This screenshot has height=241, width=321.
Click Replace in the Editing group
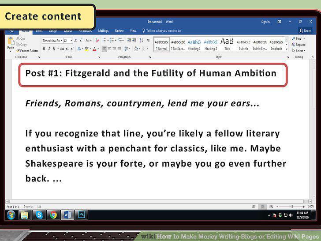coord(298,45)
